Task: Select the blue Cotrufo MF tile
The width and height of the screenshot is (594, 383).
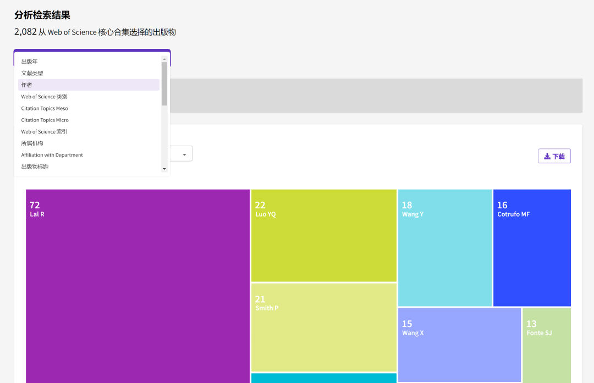Action: click(x=531, y=247)
